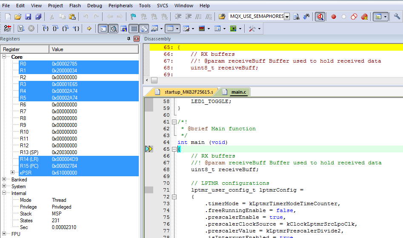Toggle the Disassembly Window button
This screenshot has width=403, height=238.
pos(113,29)
